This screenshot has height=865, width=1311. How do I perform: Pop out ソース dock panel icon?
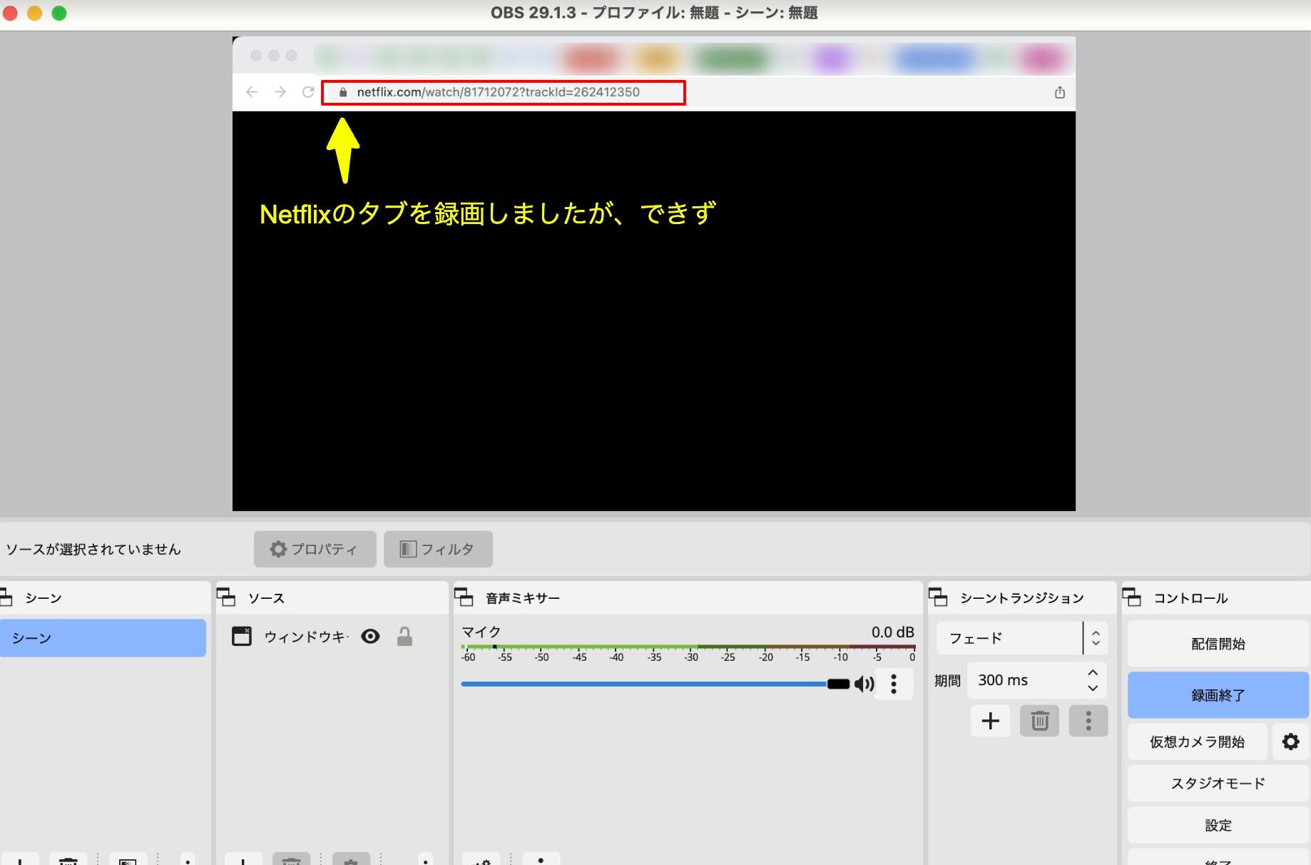click(x=226, y=597)
